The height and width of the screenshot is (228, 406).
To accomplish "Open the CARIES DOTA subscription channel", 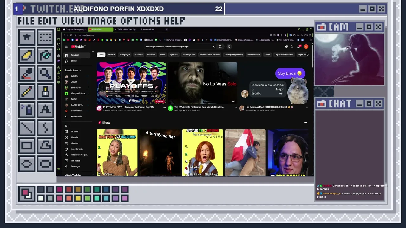I will [76, 105].
